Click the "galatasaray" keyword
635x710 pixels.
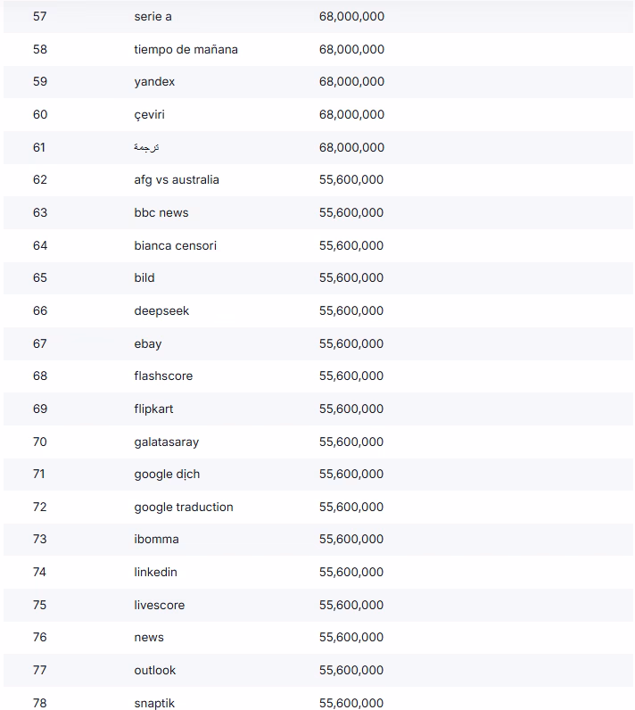pyautogui.click(x=167, y=442)
